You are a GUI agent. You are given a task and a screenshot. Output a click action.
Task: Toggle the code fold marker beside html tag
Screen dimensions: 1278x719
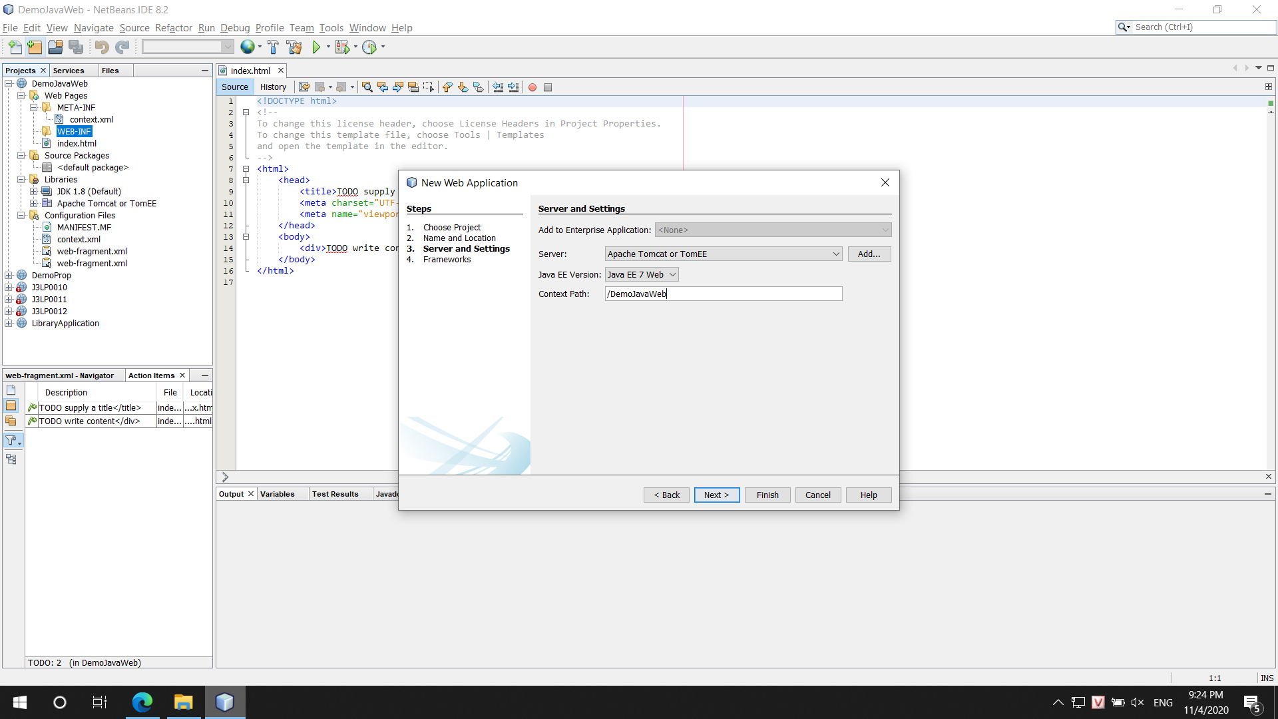246,169
